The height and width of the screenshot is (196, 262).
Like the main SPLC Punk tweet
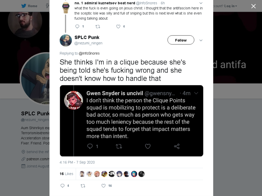pyautogui.click(x=104, y=186)
